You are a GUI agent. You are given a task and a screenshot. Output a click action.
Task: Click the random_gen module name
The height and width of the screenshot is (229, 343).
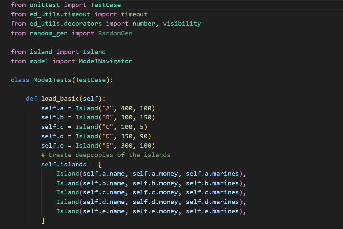point(48,33)
